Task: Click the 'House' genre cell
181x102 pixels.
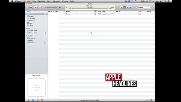Action: point(139,14)
